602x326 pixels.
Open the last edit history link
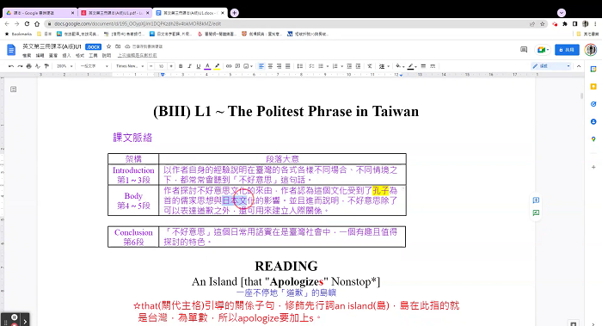(x=137, y=55)
